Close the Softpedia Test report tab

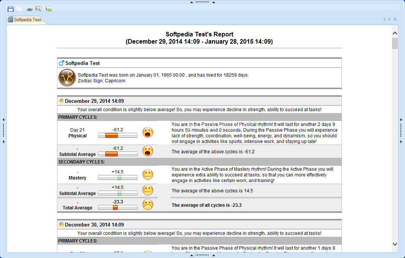[x=395, y=19]
